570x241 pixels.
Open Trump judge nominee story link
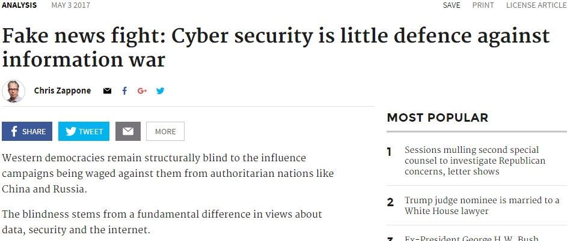pos(482,206)
